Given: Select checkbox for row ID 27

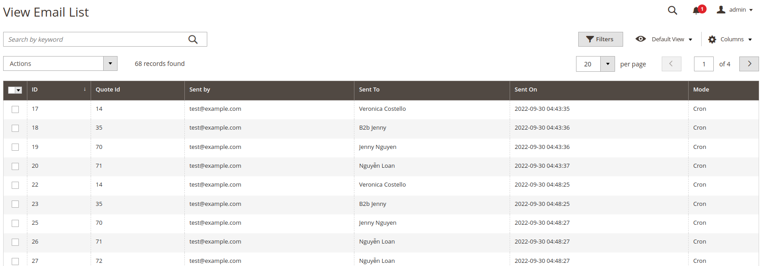Looking at the screenshot, I should (x=15, y=262).
